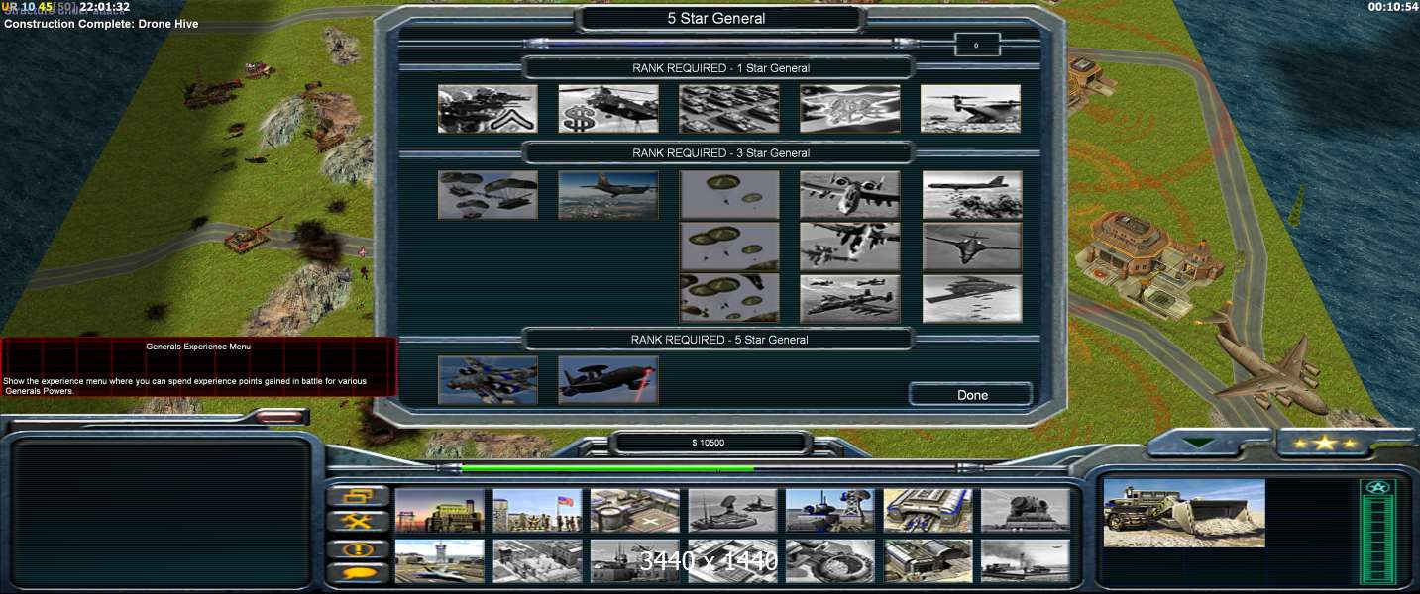This screenshot has height=594, width=1420.
Task: Select the swing-wing bomber power
Action: click(972, 247)
